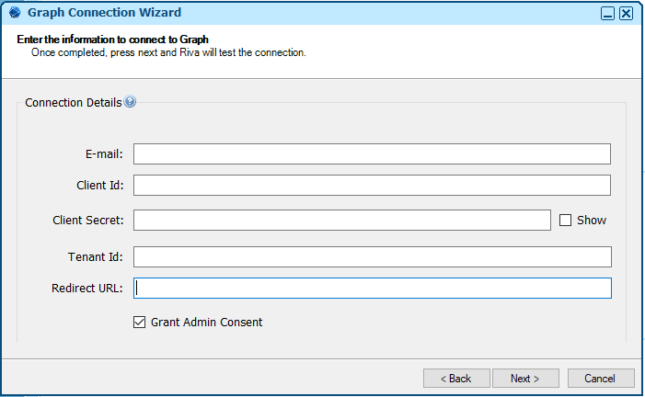This screenshot has width=645, height=397.
Task: Click the Riva application icon in title bar
Action: pyautogui.click(x=13, y=13)
